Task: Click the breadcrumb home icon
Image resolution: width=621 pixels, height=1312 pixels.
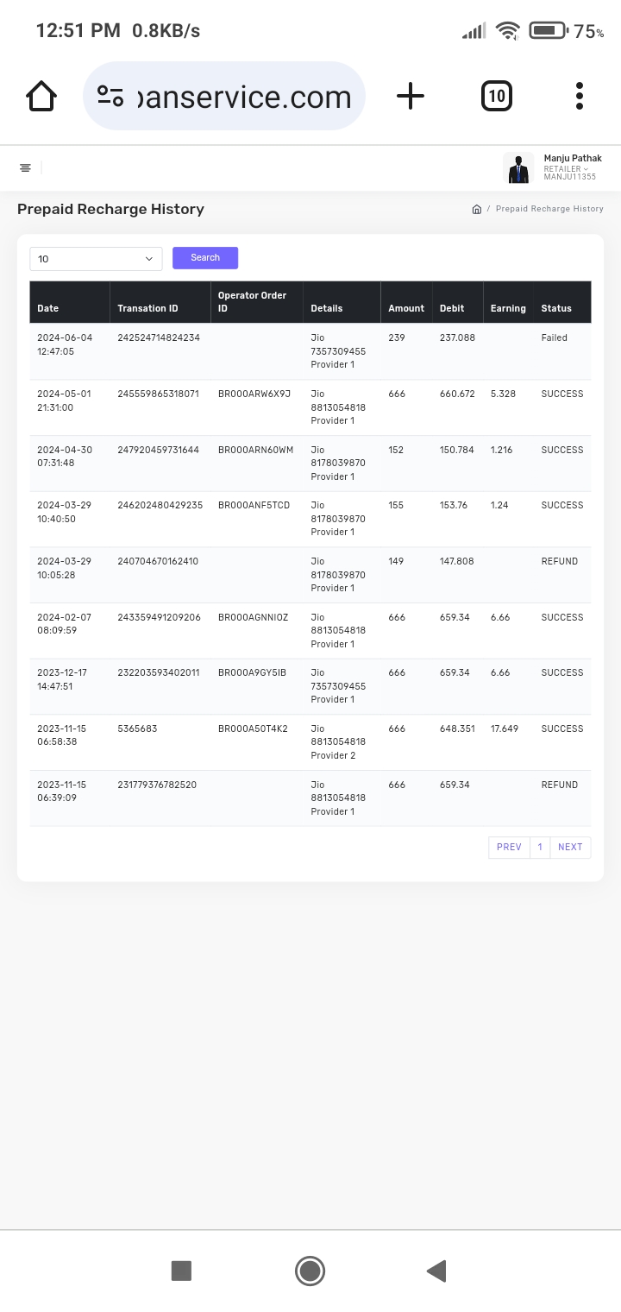Action: click(x=476, y=209)
